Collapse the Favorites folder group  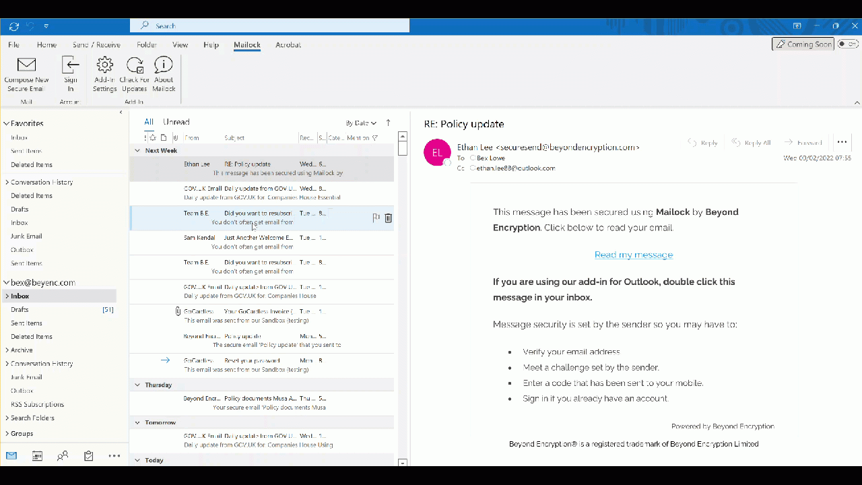[x=7, y=124]
